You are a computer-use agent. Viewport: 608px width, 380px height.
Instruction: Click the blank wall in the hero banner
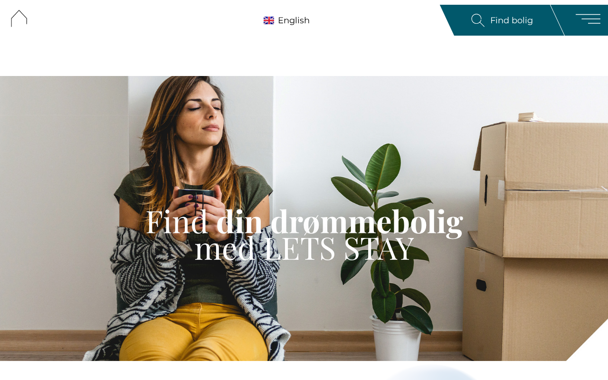coord(57,190)
